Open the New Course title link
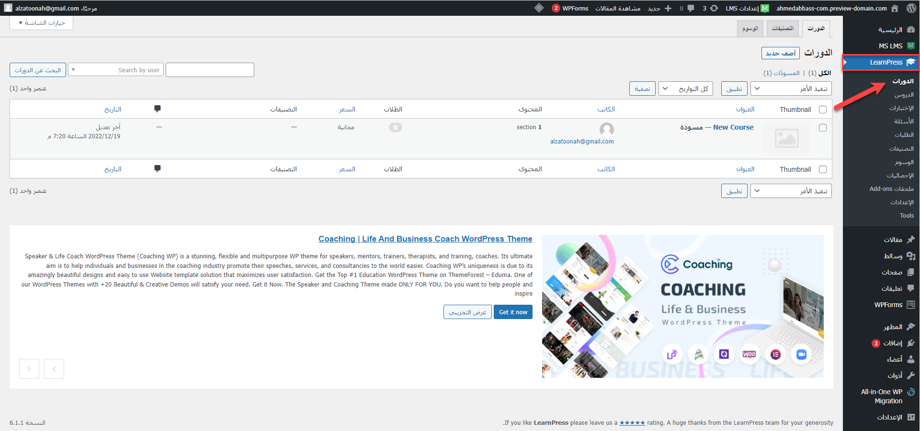920x431 pixels. (733, 127)
